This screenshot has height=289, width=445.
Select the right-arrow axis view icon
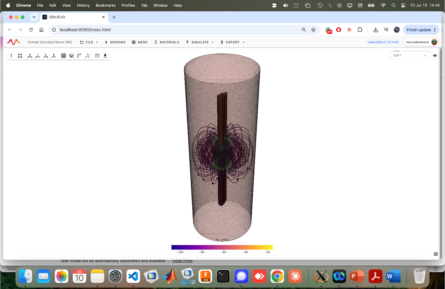(x=46, y=56)
